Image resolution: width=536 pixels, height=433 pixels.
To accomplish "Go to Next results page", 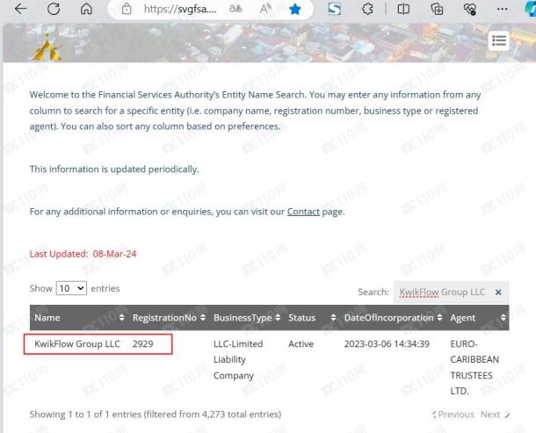I will [495, 415].
